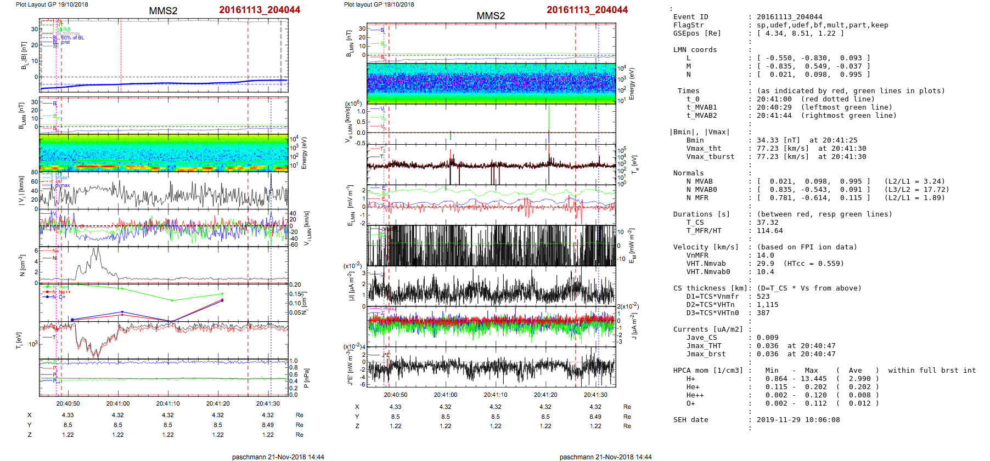Viewport: 990px width, 461px height.
Task: Click the ion energy spectrogram in left plot
Action: pos(164,152)
